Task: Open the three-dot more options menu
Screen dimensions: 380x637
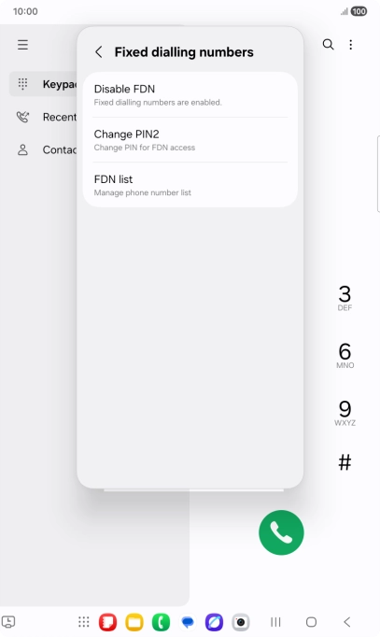Action: click(x=351, y=44)
